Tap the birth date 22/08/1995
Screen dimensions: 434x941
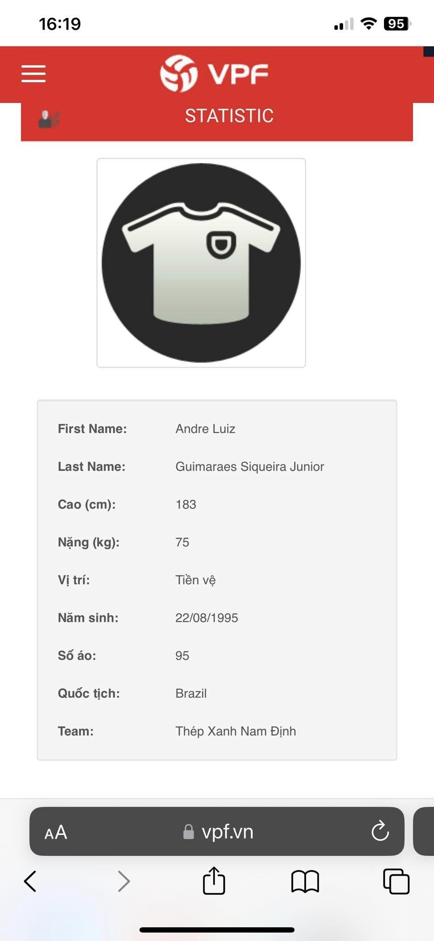coord(206,618)
